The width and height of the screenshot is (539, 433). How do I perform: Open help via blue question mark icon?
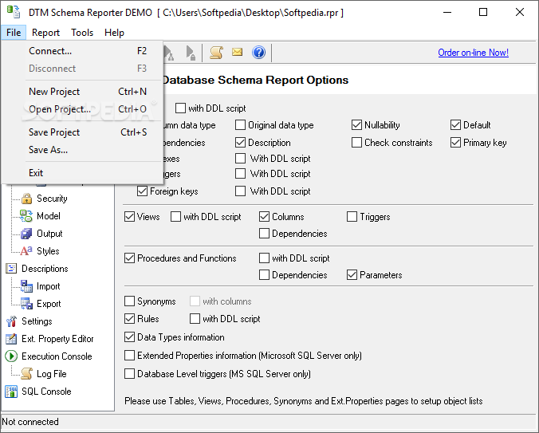(258, 53)
